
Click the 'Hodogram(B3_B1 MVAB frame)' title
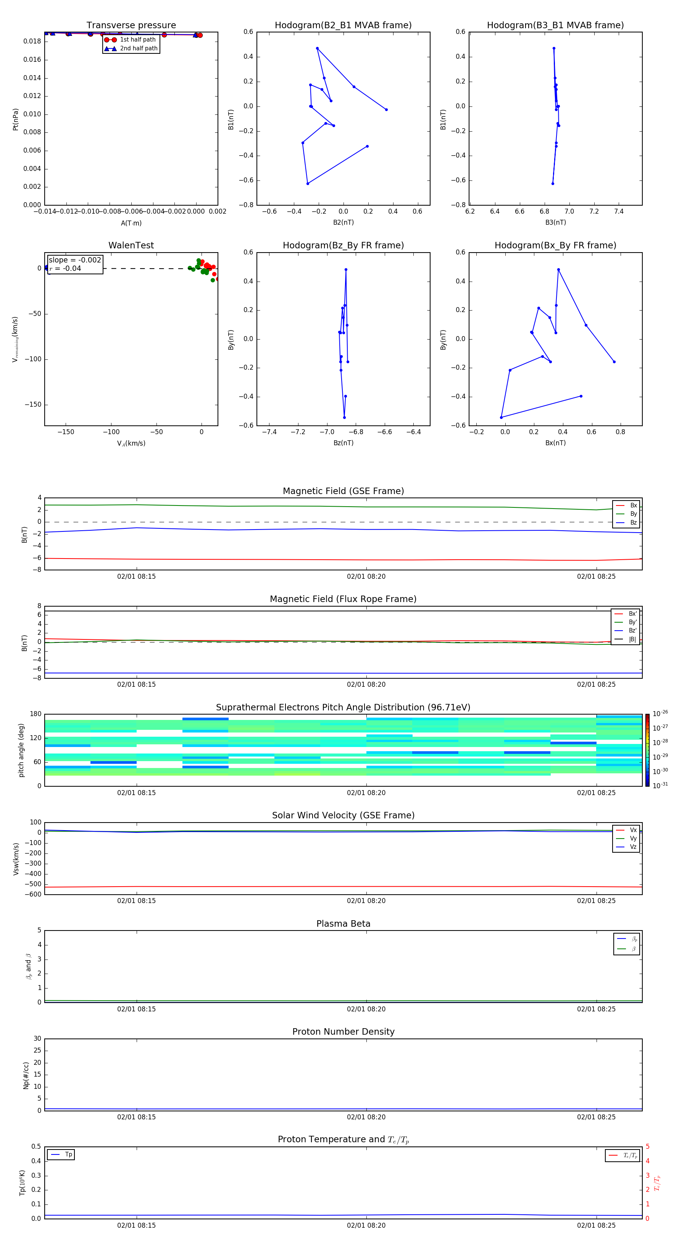(x=555, y=26)
